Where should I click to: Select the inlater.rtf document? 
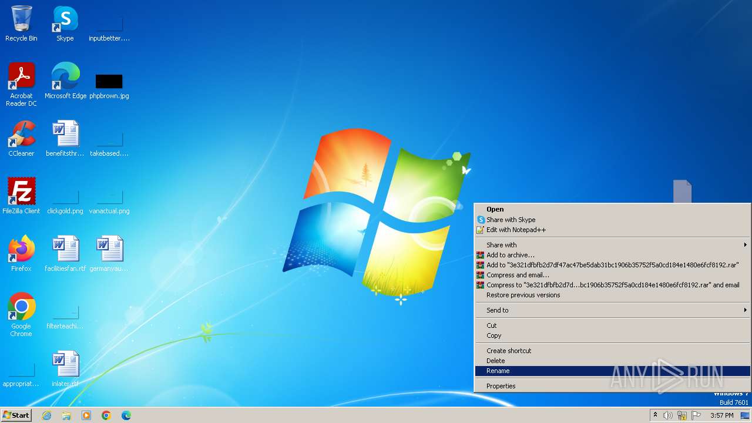click(65, 369)
